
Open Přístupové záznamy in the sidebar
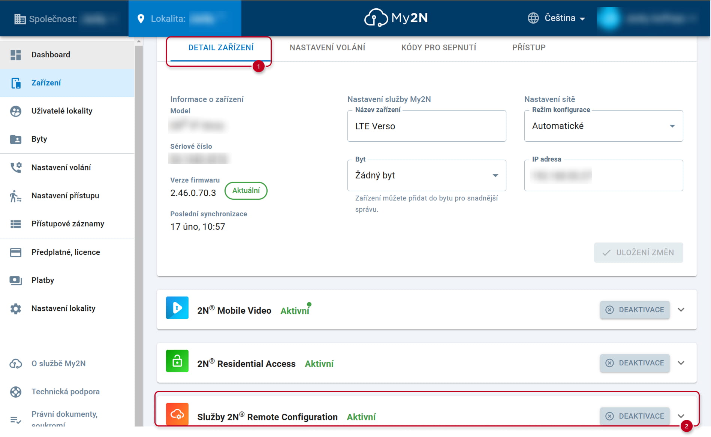point(67,224)
